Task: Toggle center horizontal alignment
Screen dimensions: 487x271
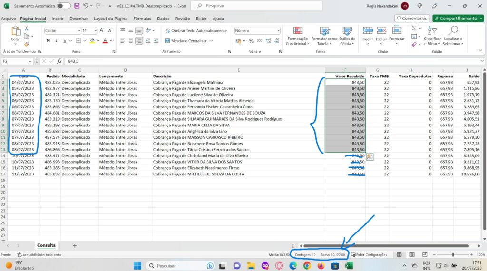Action: click(131, 41)
